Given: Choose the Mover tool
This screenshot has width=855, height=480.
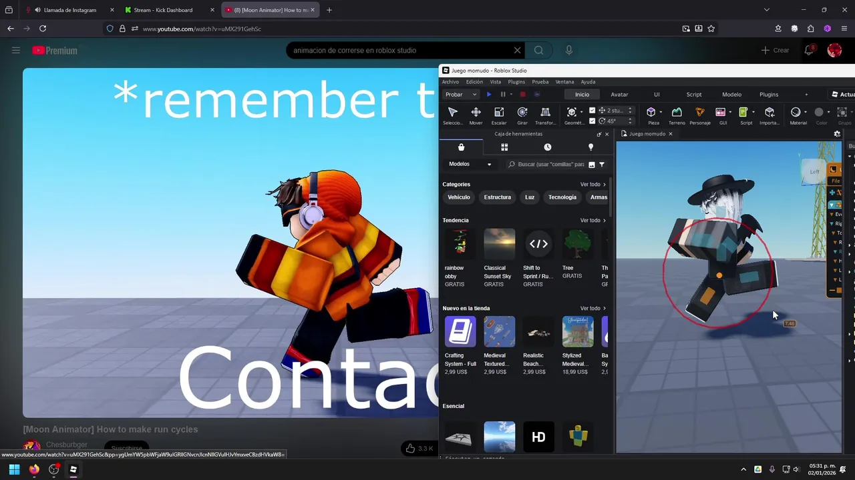Looking at the screenshot, I should (x=476, y=115).
